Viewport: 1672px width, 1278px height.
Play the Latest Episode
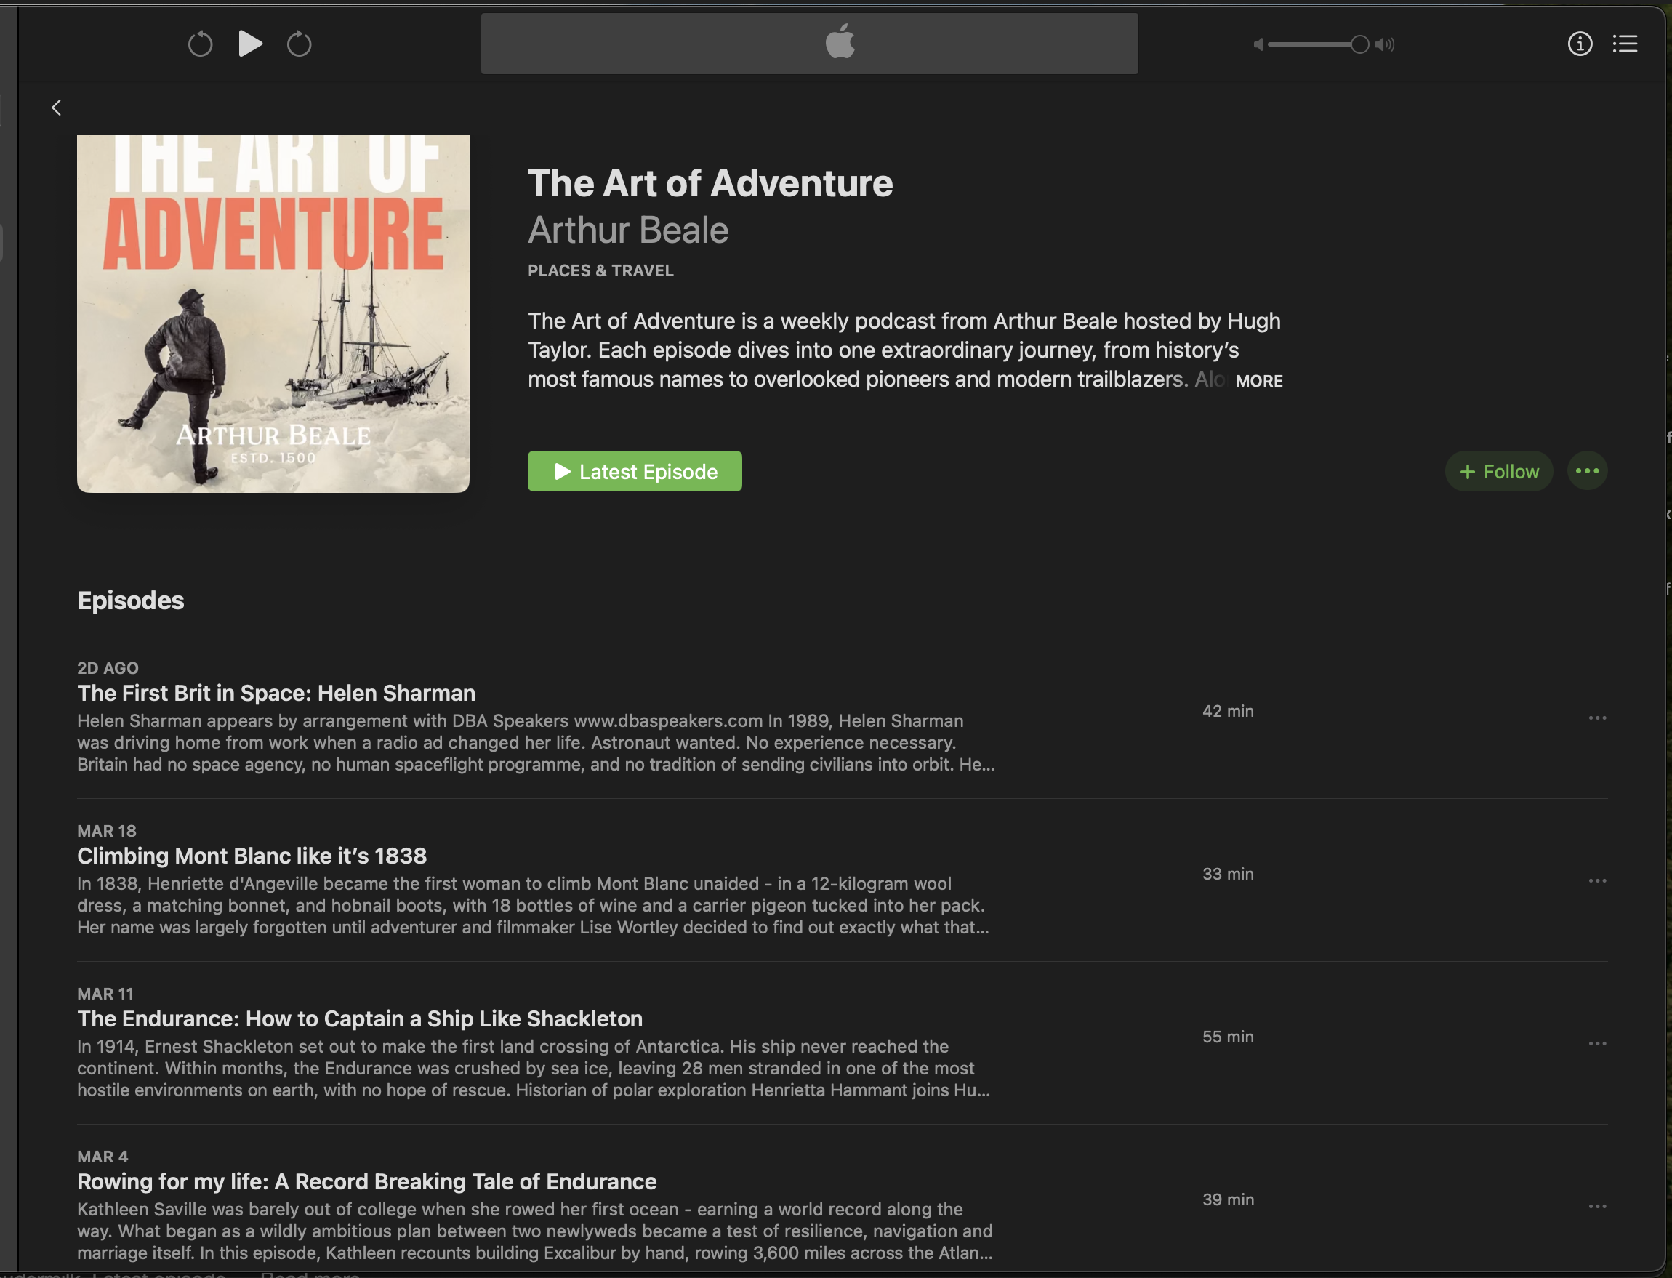pos(635,472)
